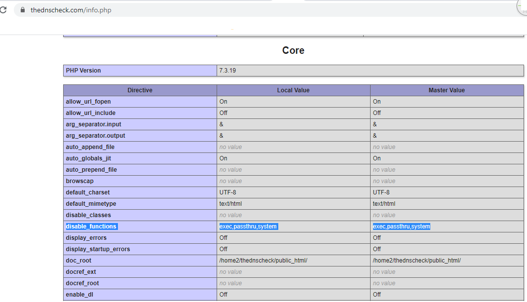Select the PHP version value '7.3.19'

[227, 71]
